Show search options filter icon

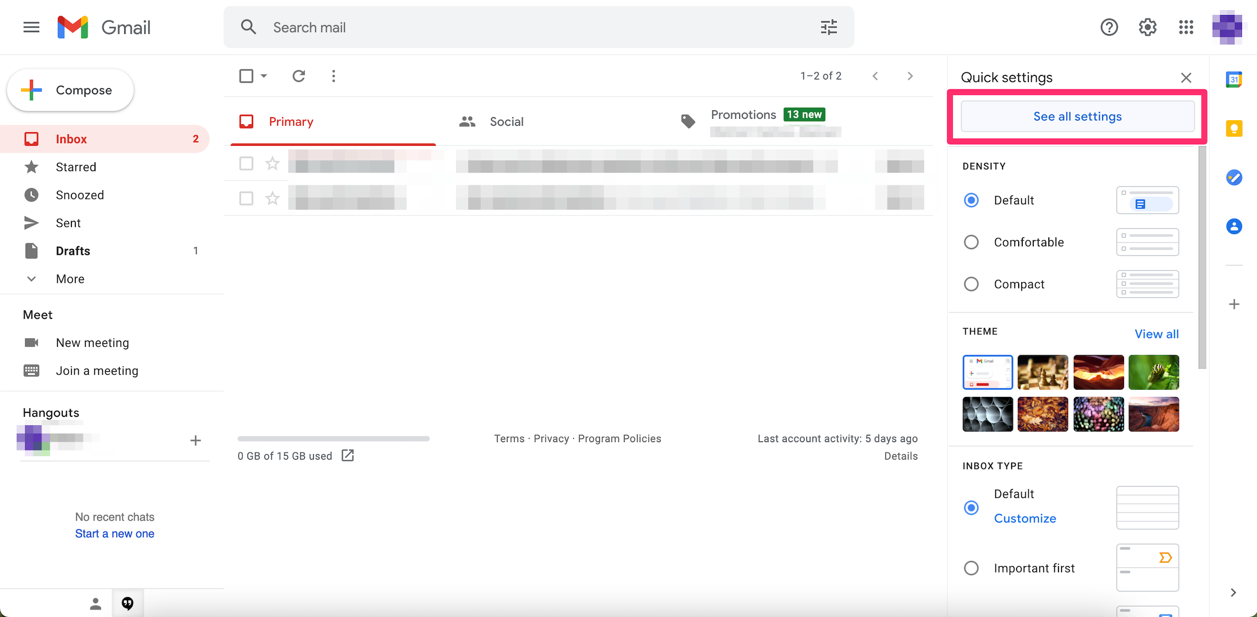coord(829,27)
